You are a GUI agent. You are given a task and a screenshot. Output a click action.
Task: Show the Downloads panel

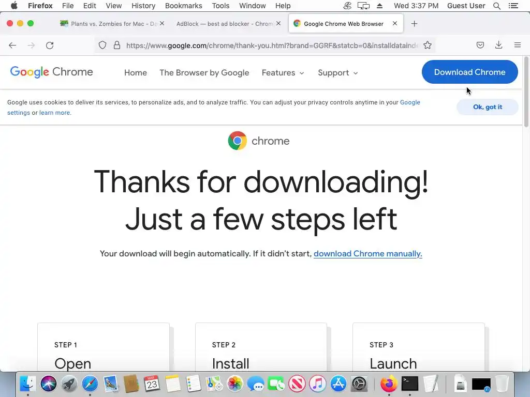pyautogui.click(x=498, y=45)
